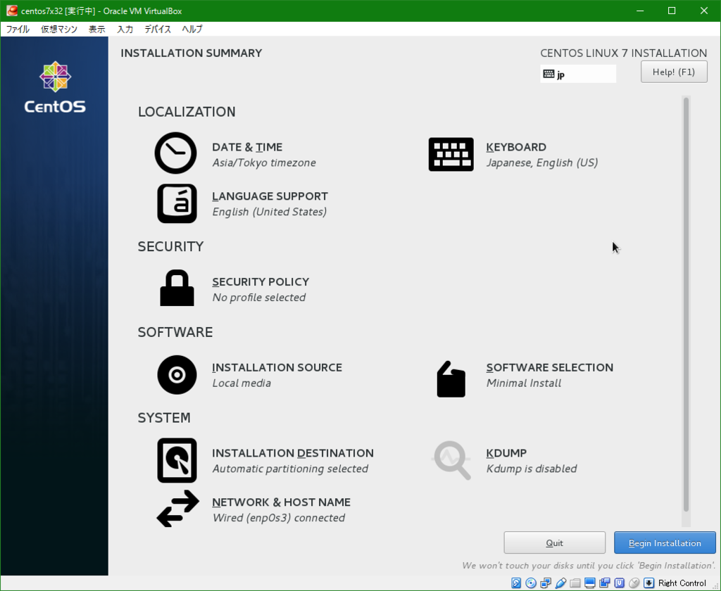Open Date & Time clock icon
The height and width of the screenshot is (591, 721).
click(x=175, y=153)
